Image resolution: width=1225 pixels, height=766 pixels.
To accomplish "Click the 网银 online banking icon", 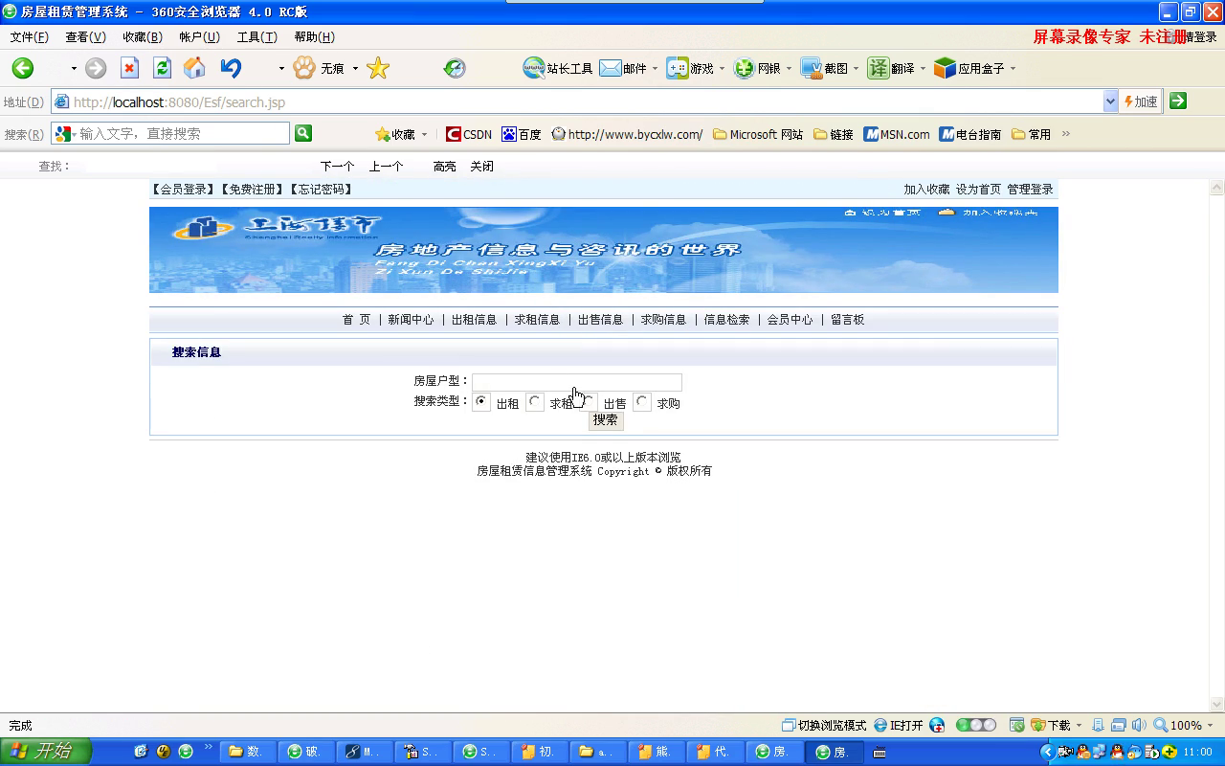I will (745, 68).
